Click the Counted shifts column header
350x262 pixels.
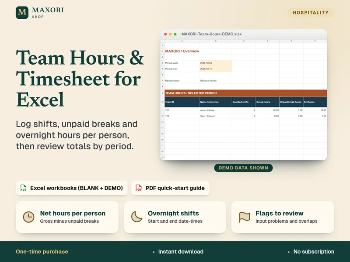click(x=244, y=102)
